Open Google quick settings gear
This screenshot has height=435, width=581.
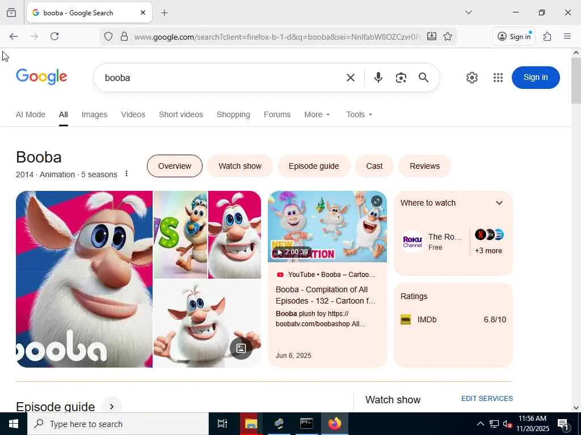[x=471, y=78]
